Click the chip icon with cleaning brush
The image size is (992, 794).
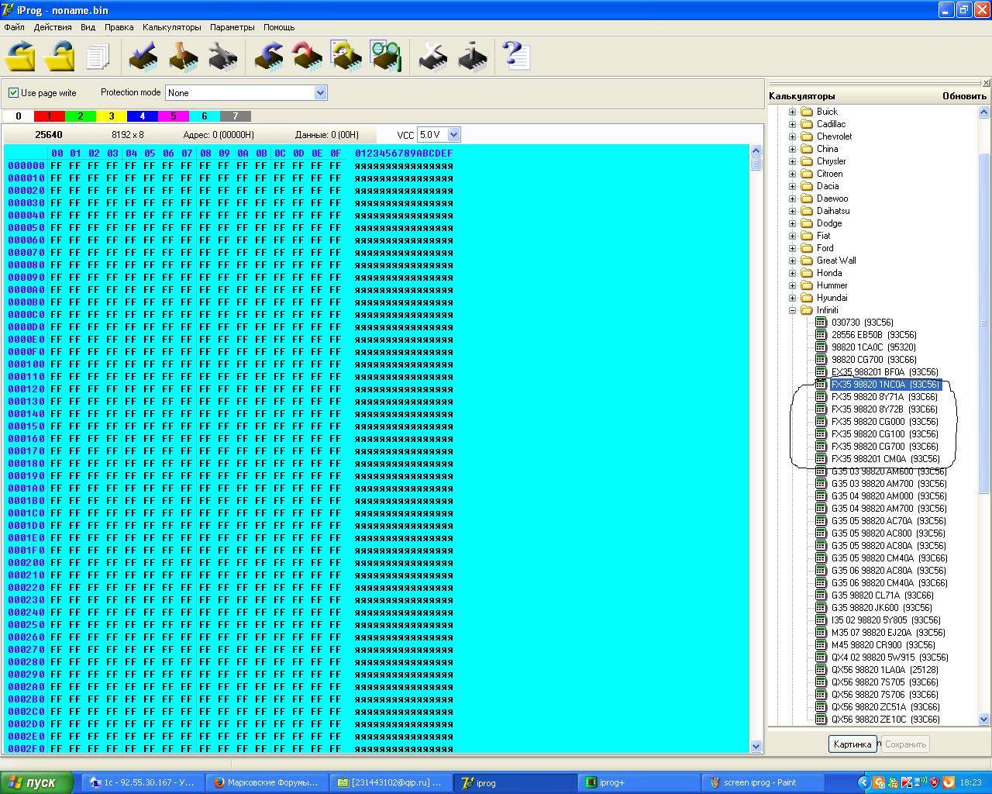click(183, 57)
